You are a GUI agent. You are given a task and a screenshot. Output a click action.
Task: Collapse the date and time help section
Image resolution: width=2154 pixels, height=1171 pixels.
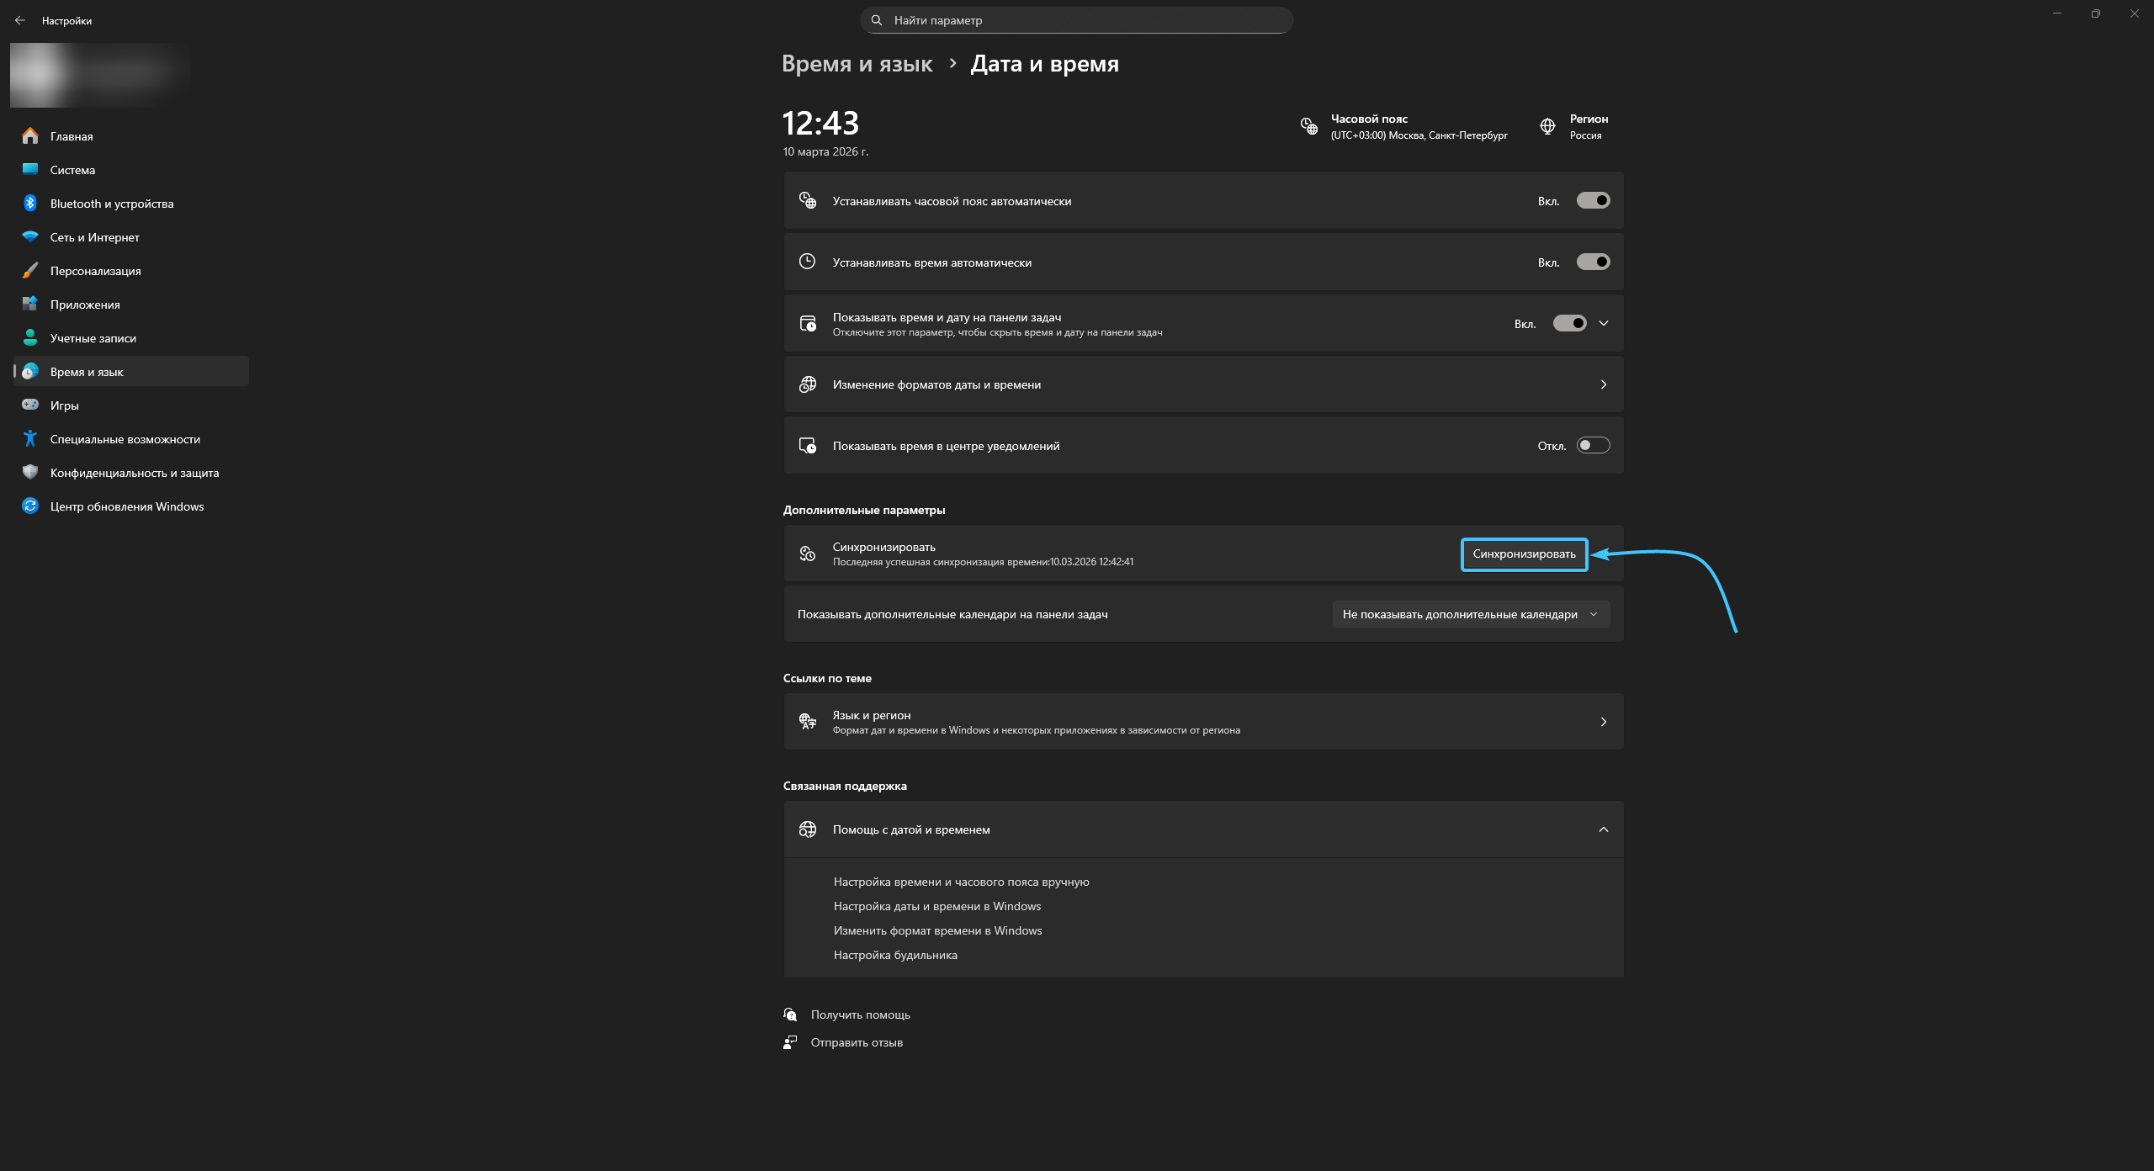tap(1604, 829)
